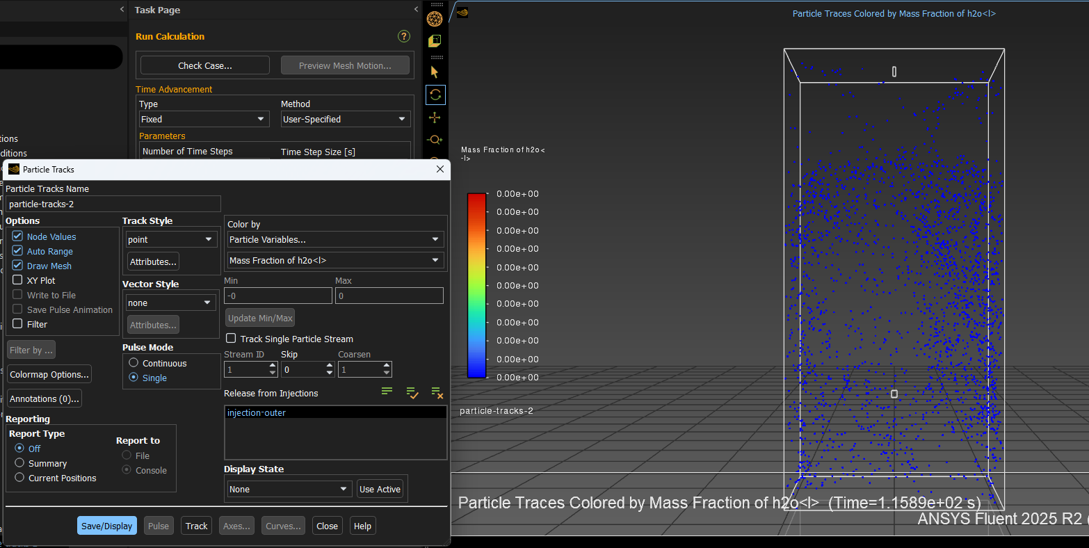This screenshot has width=1089, height=548.
Task: Open Run Calculation help question-mark icon
Action: coord(403,36)
